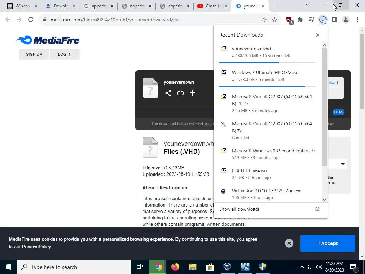This screenshot has height=274, width=365.
Task: Click the share icon under youneverdown
Action: 168,93
